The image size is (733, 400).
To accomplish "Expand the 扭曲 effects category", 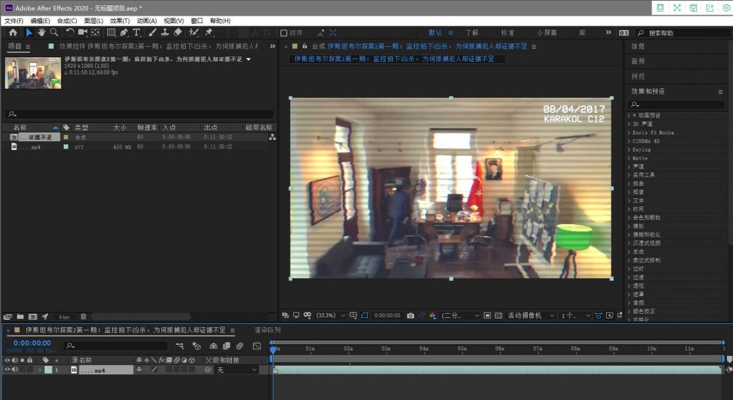I will pos(638,183).
